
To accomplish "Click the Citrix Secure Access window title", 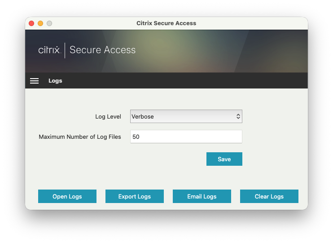I will (166, 23).
